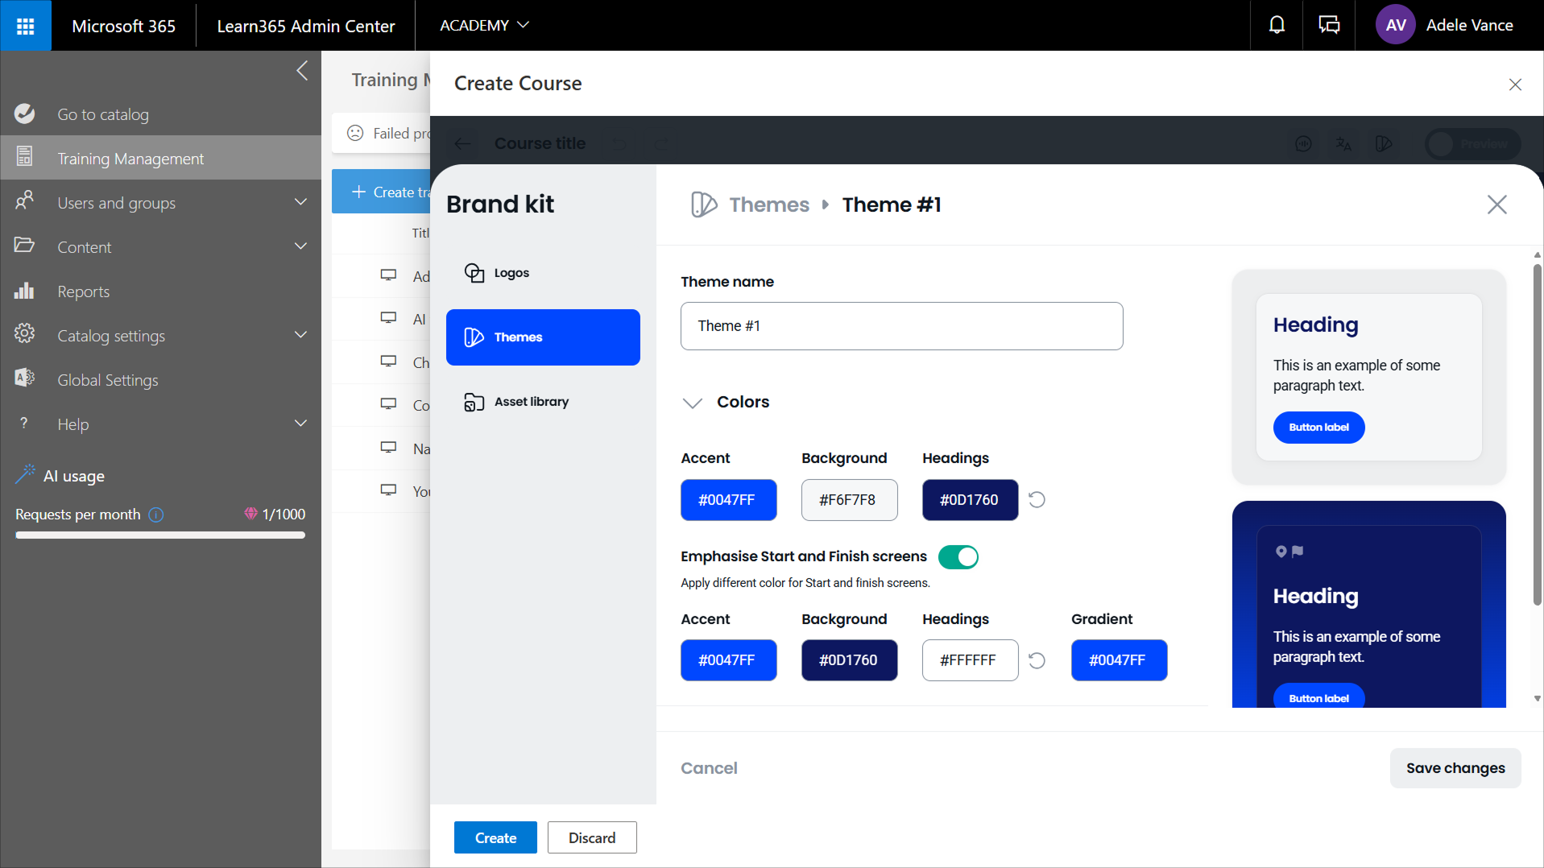
Task: Click Save changes button
Action: coord(1455,768)
